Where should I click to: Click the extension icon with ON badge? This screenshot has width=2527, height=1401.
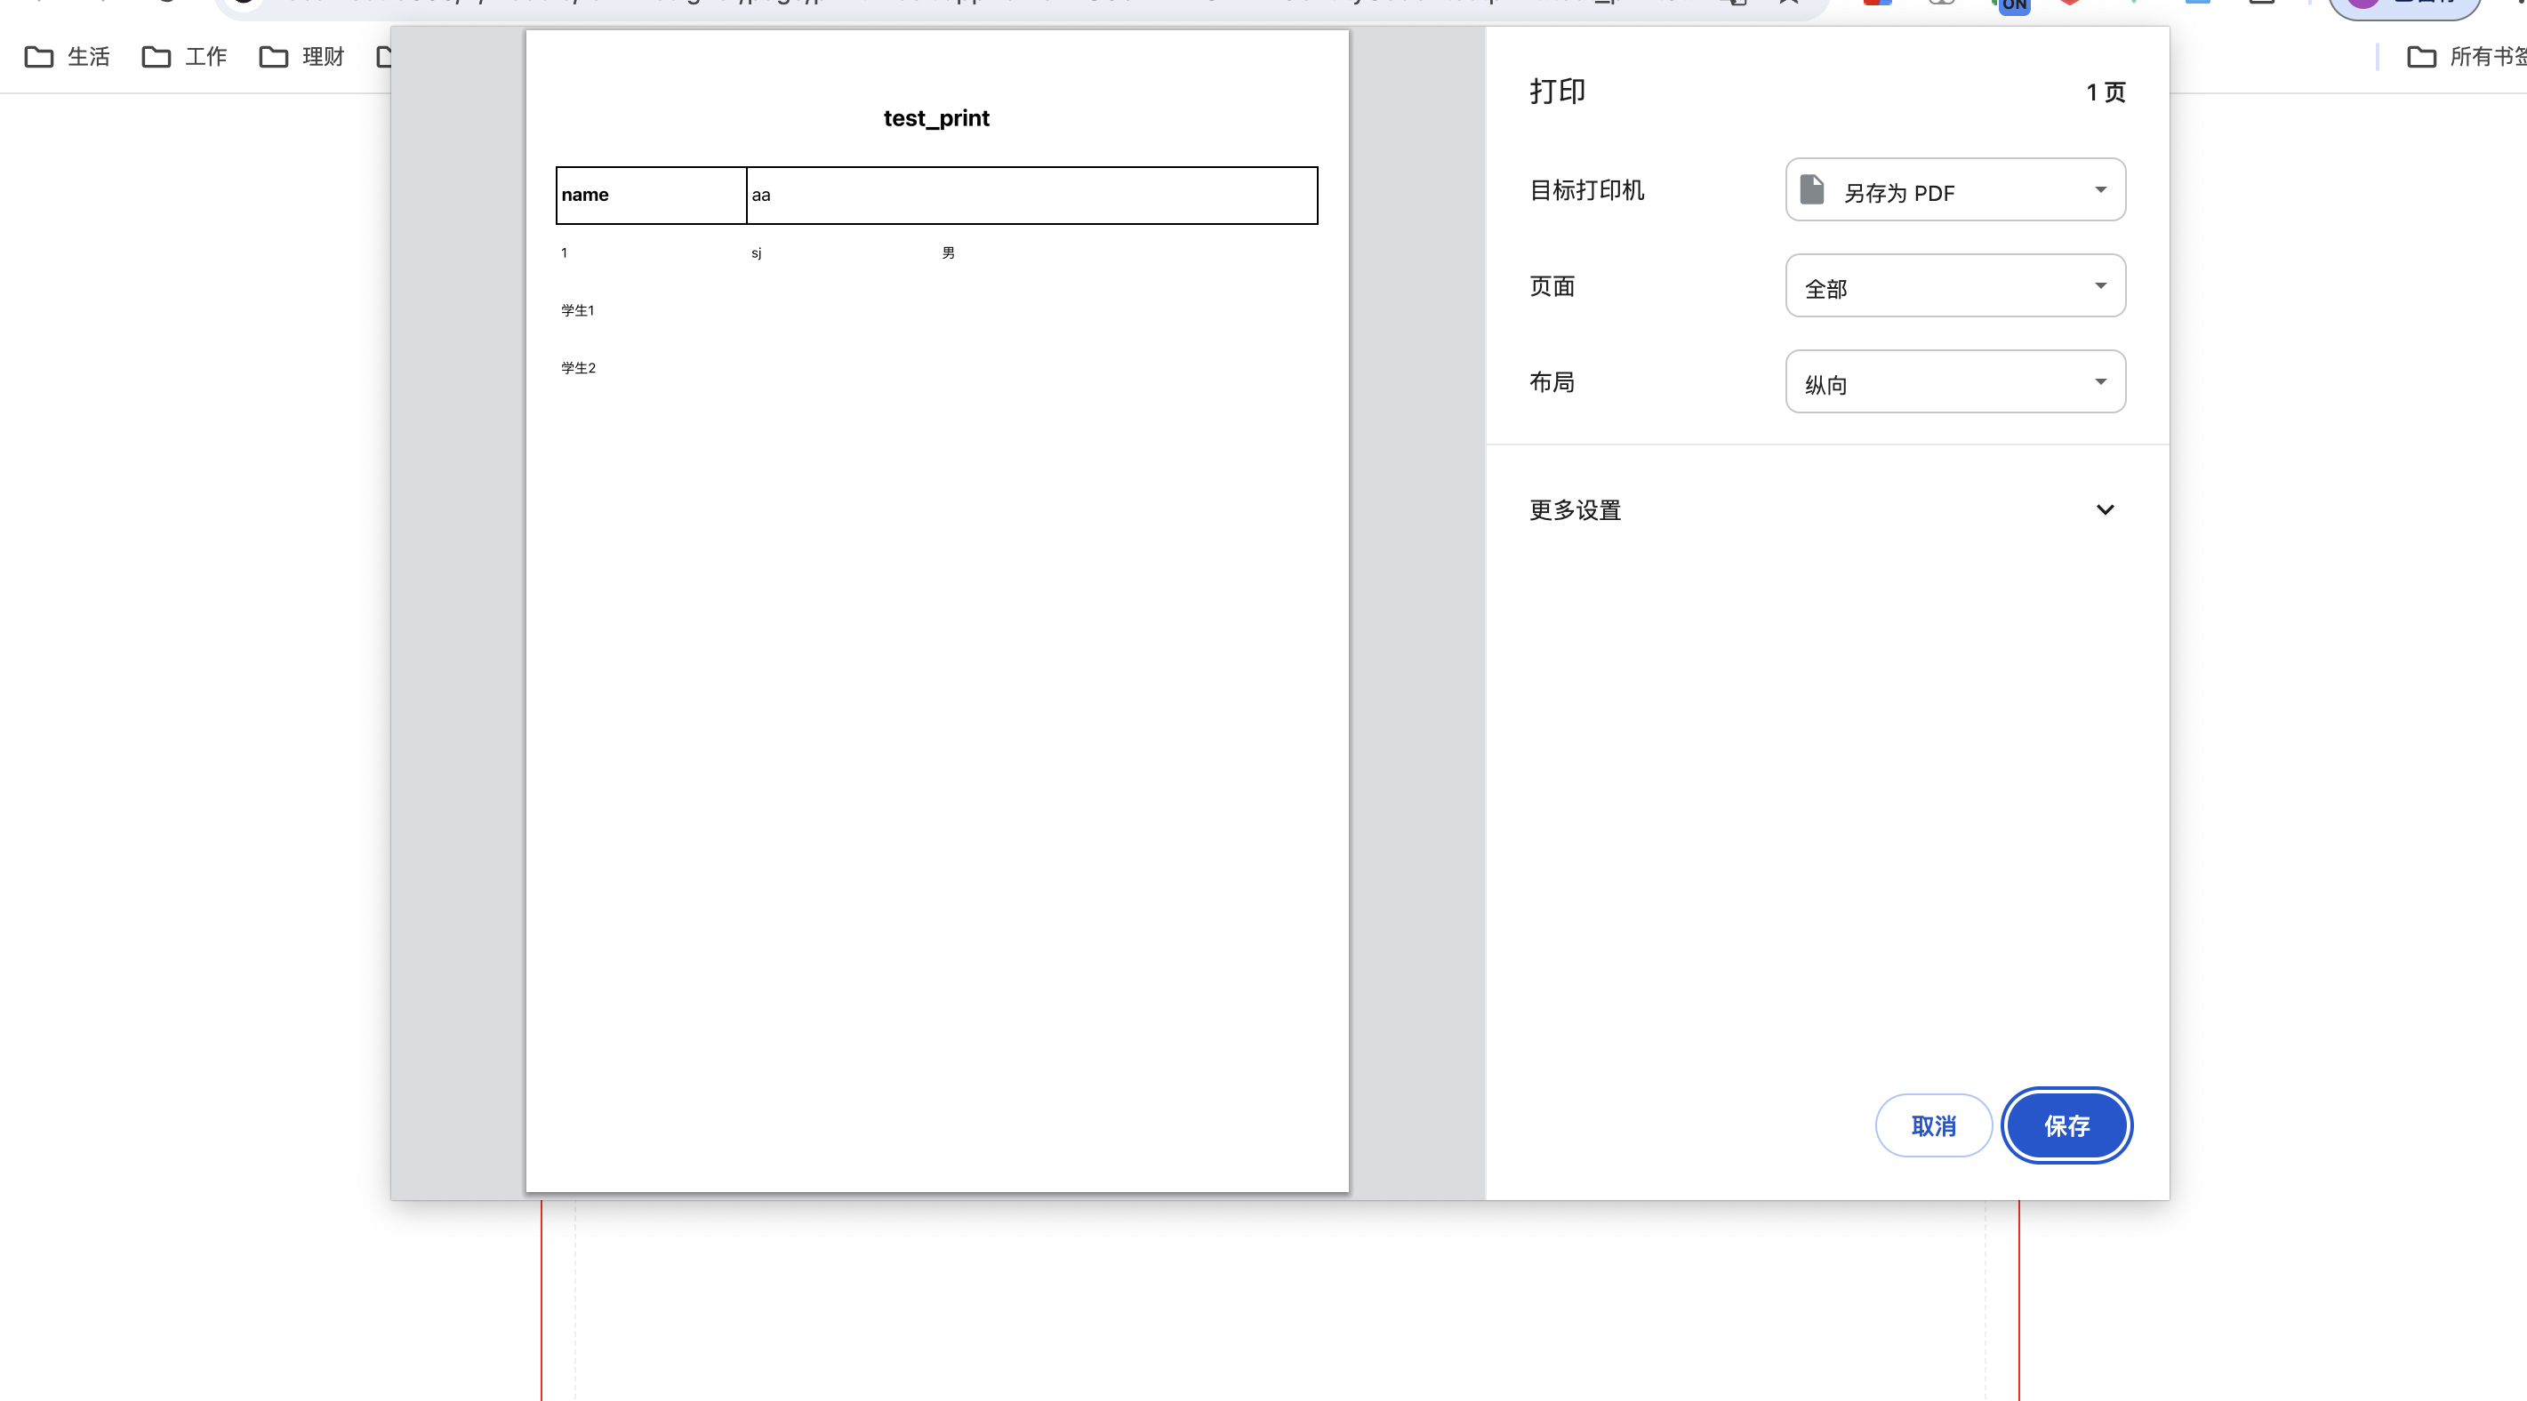click(x=2012, y=5)
